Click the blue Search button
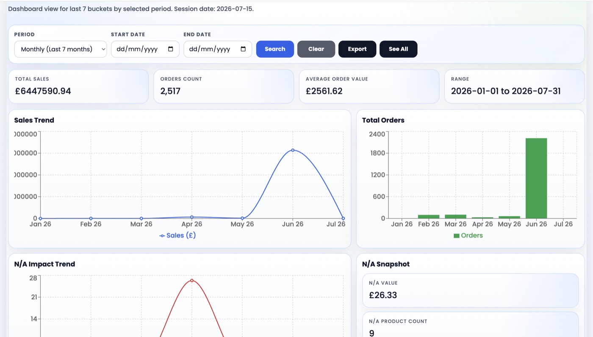593x337 pixels. pyautogui.click(x=275, y=49)
